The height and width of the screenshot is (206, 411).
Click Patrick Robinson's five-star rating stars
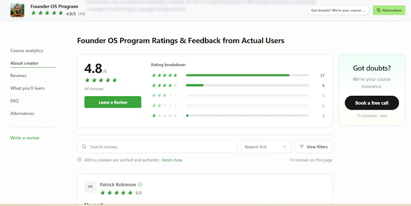117,193
